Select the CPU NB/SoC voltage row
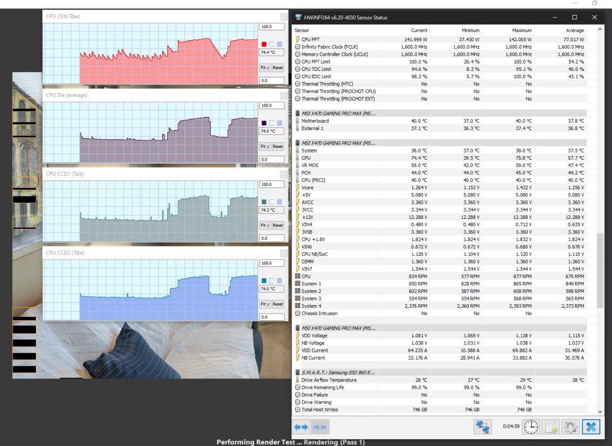 tap(440, 254)
